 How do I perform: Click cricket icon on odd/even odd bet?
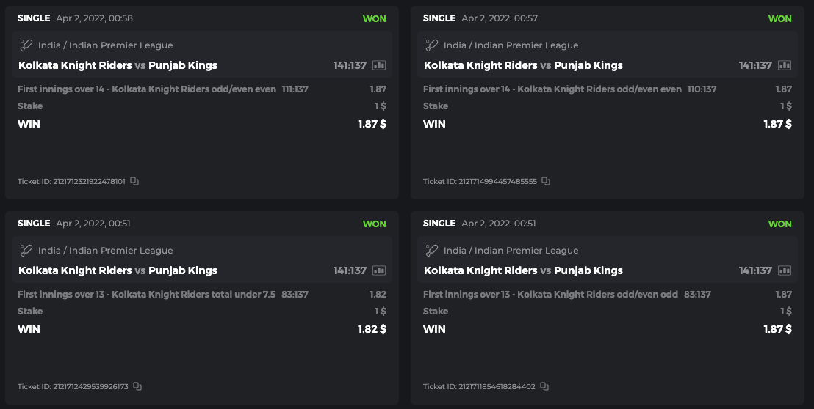432,251
